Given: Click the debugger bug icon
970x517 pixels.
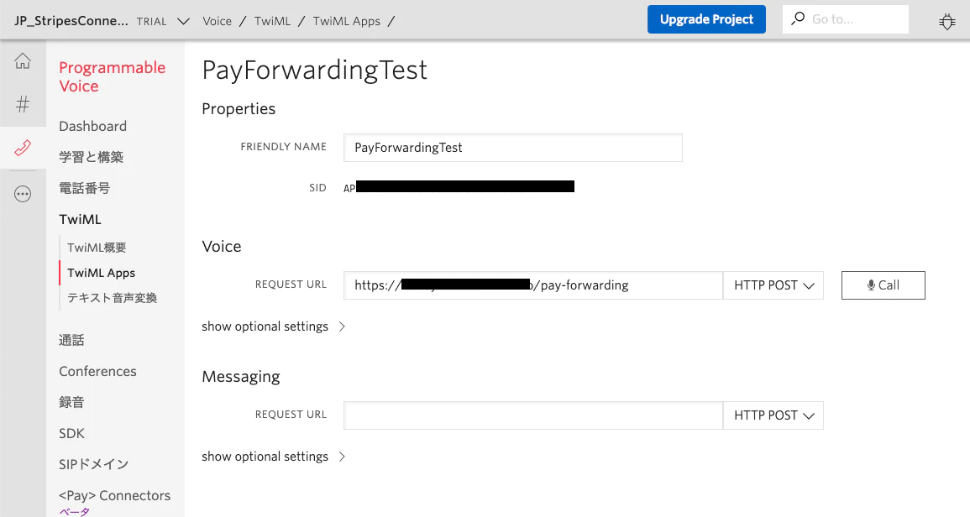Looking at the screenshot, I should (947, 22).
